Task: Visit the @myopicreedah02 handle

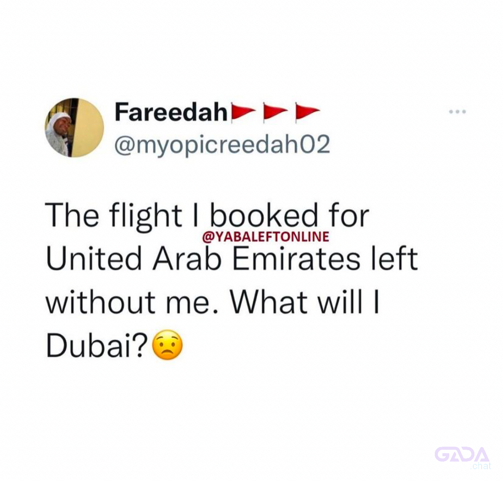Action: pos(222,145)
